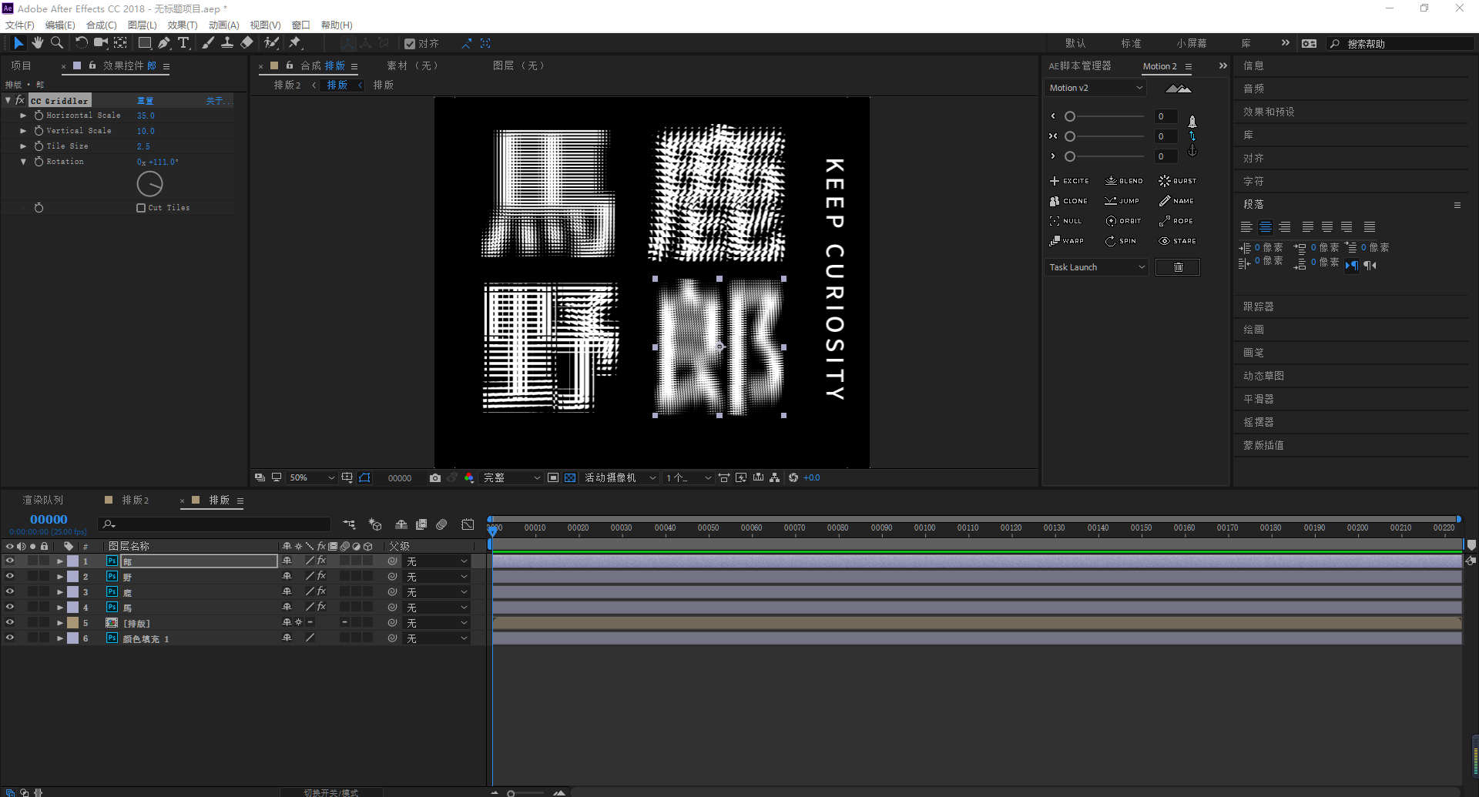
Task: Hide layer 6 颜色填充 1 with eye icon
Action: [x=10, y=638]
